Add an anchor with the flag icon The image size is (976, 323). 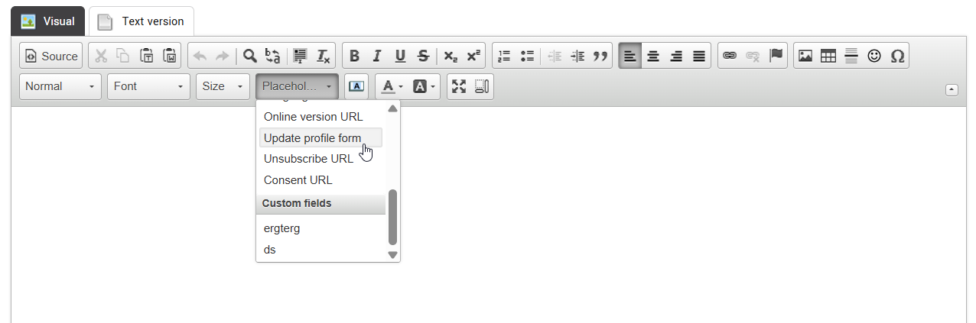[x=776, y=56]
